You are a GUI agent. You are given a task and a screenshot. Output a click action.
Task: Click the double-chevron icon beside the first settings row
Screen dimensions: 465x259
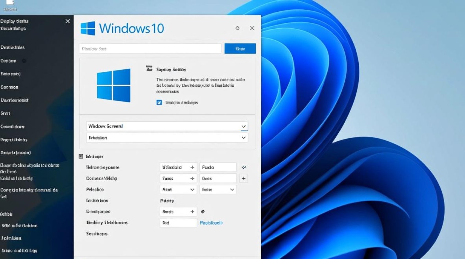tap(244, 167)
